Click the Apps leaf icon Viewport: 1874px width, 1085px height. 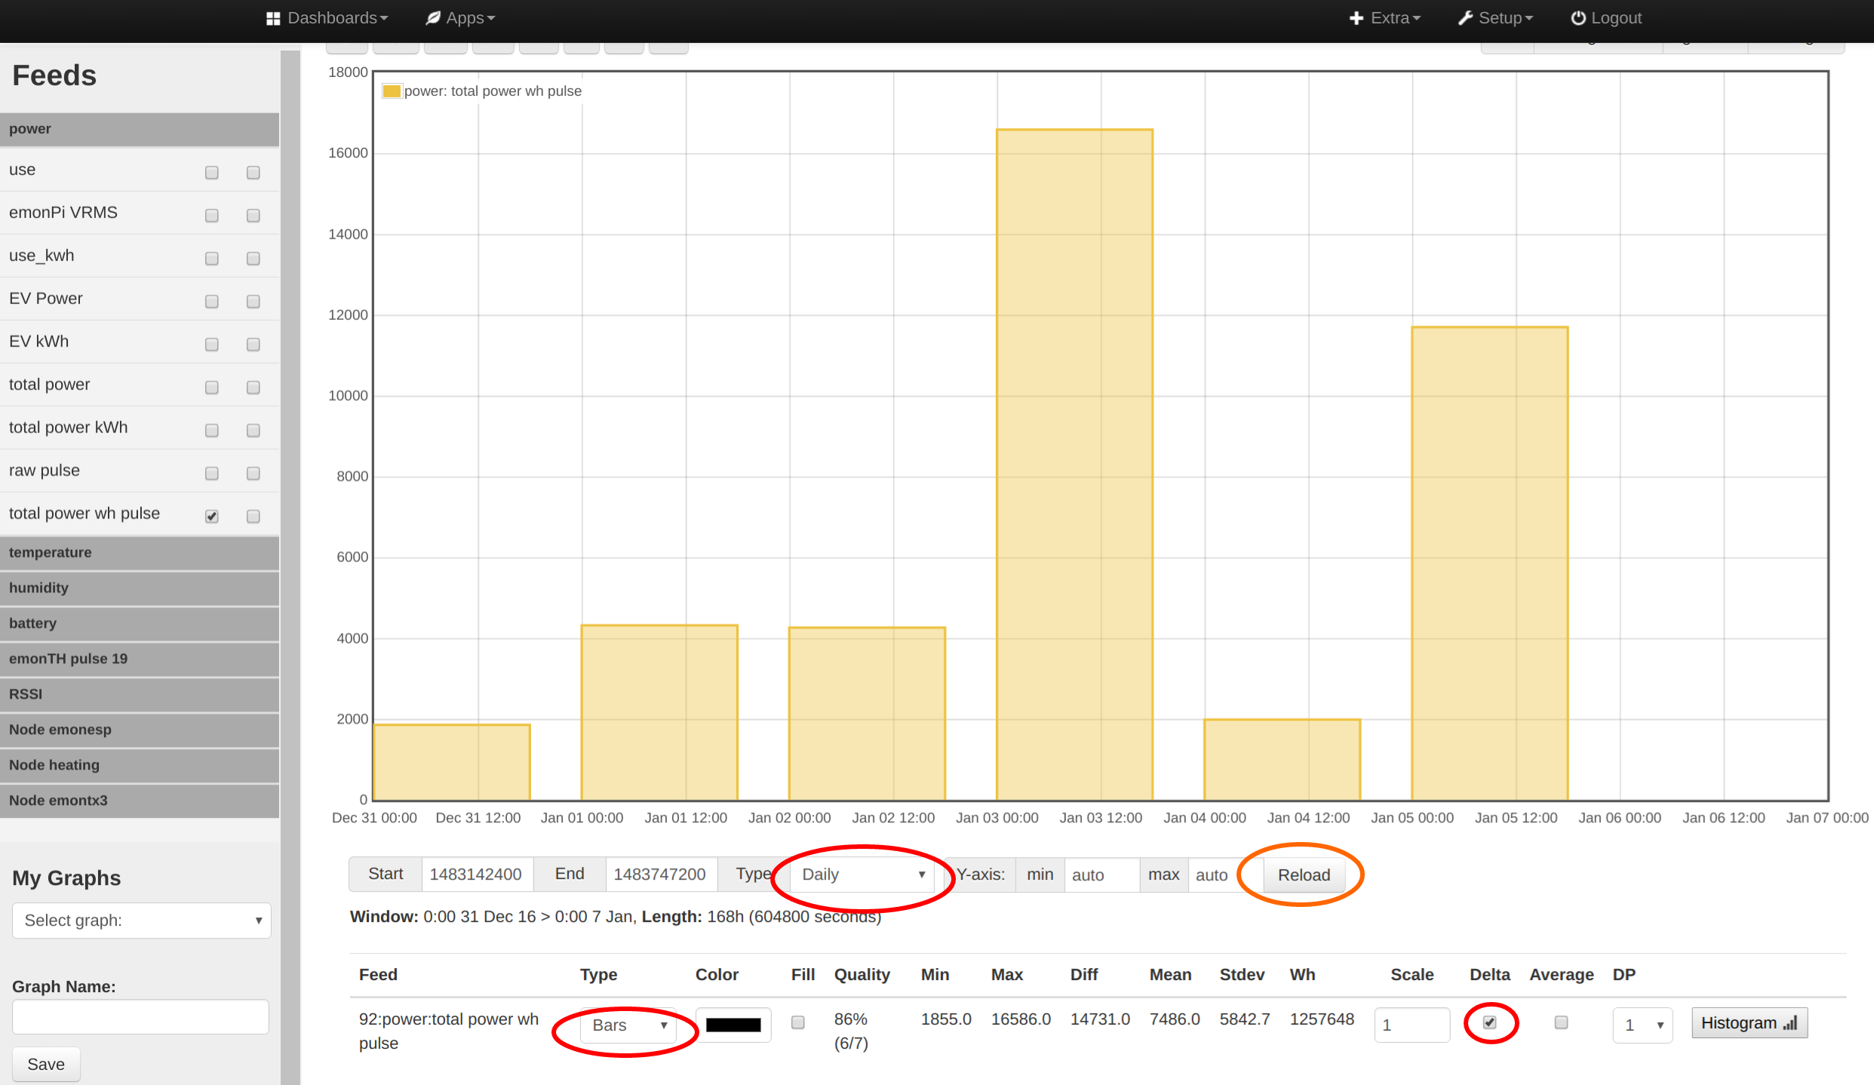click(433, 18)
